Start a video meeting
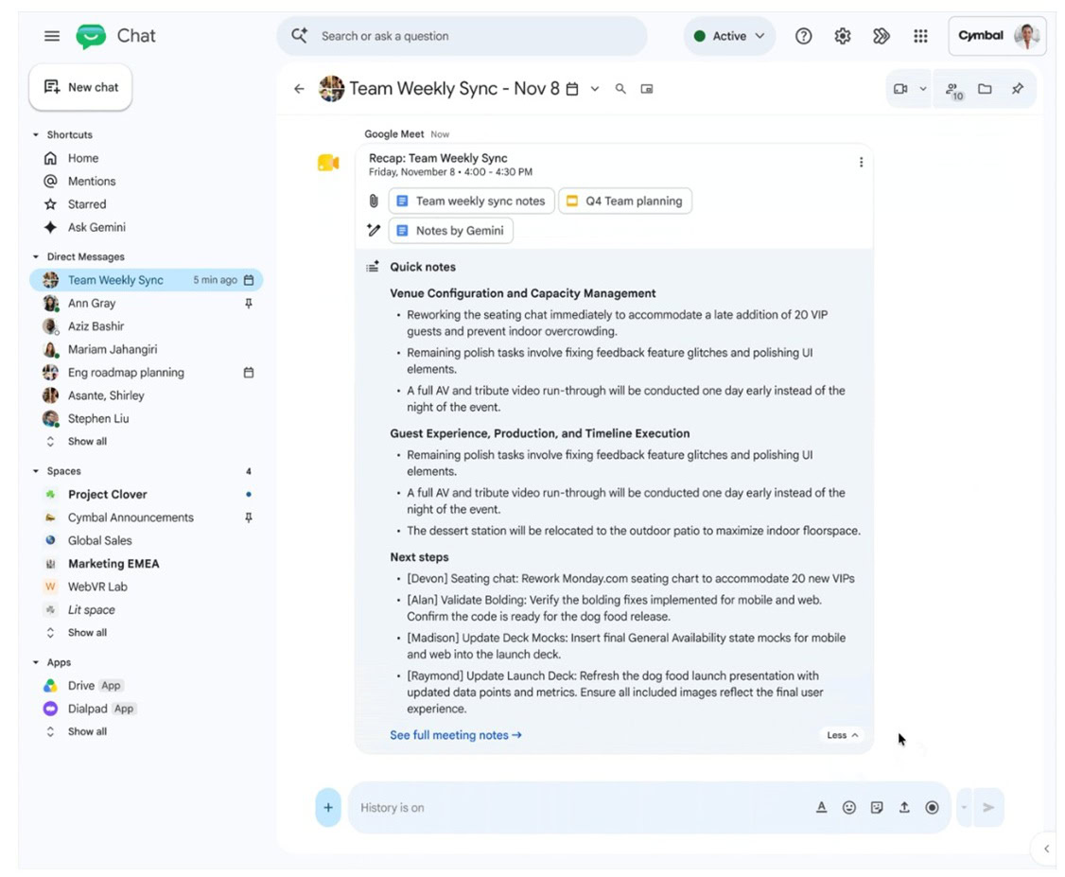 pos(900,89)
